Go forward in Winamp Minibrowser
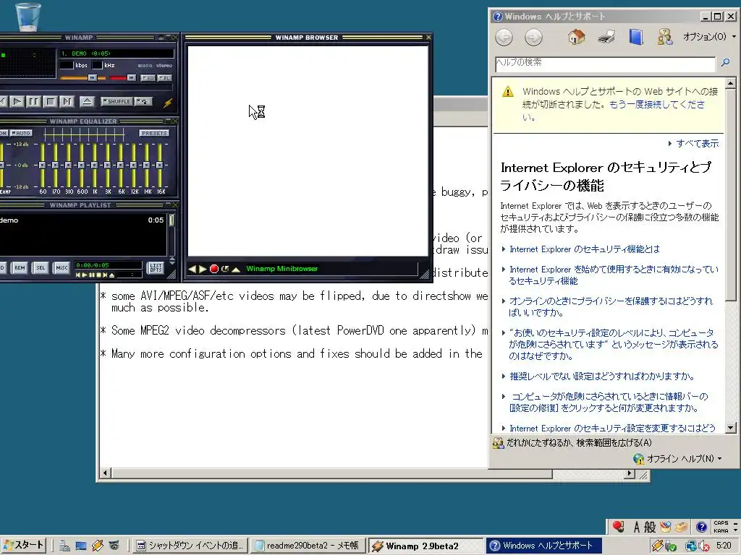Viewport: 741px width, 555px height. pos(203,269)
